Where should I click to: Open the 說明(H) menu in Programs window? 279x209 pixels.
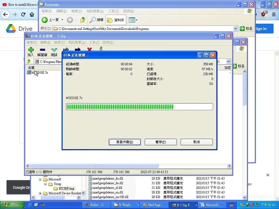[129, 11]
